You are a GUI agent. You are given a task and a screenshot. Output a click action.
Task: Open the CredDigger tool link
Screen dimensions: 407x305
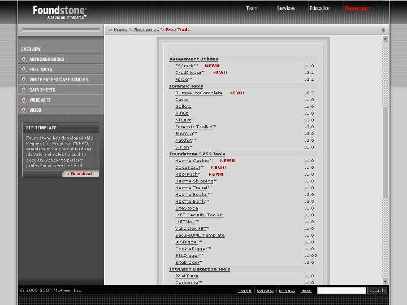click(x=188, y=73)
